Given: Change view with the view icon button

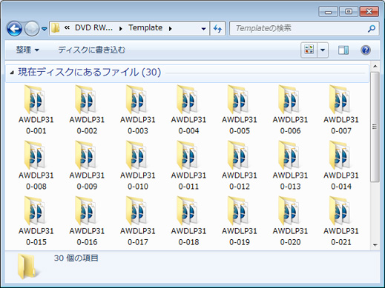Looking at the screenshot, I should pos(309,50).
